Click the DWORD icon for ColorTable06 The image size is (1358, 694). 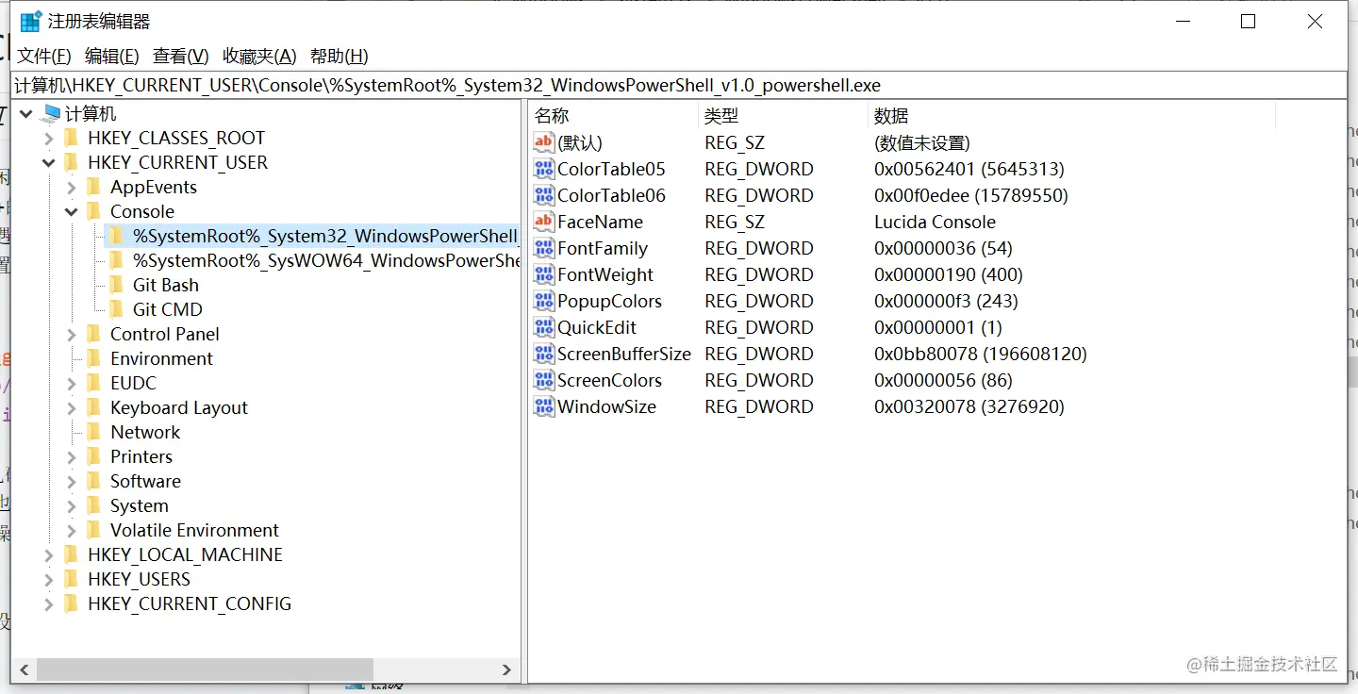[x=544, y=195]
